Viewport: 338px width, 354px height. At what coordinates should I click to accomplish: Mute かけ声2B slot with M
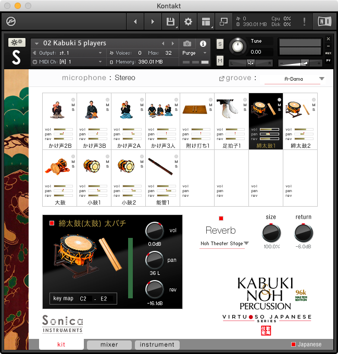73,105
